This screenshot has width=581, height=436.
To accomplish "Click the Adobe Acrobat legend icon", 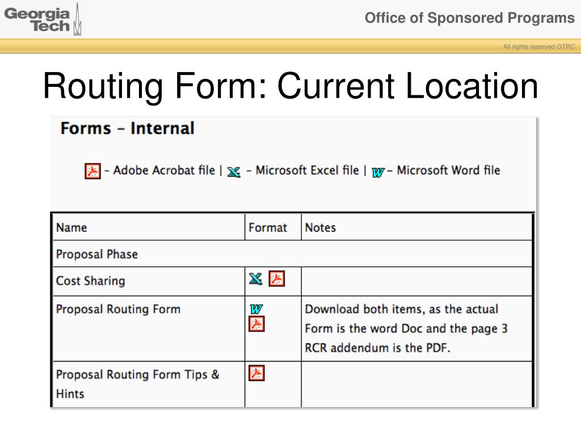I will [92, 171].
